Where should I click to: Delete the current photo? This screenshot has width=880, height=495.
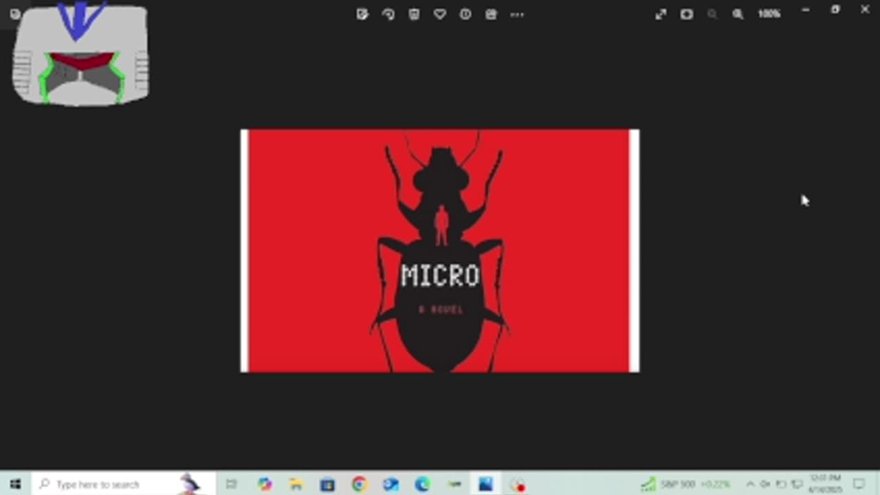414,14
